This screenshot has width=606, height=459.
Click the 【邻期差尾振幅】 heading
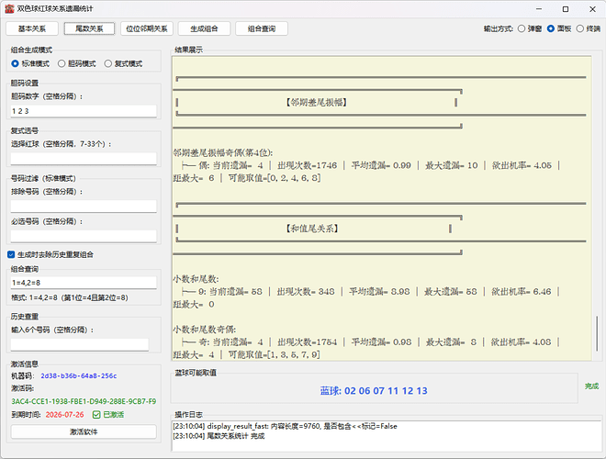tap(316, 102)
